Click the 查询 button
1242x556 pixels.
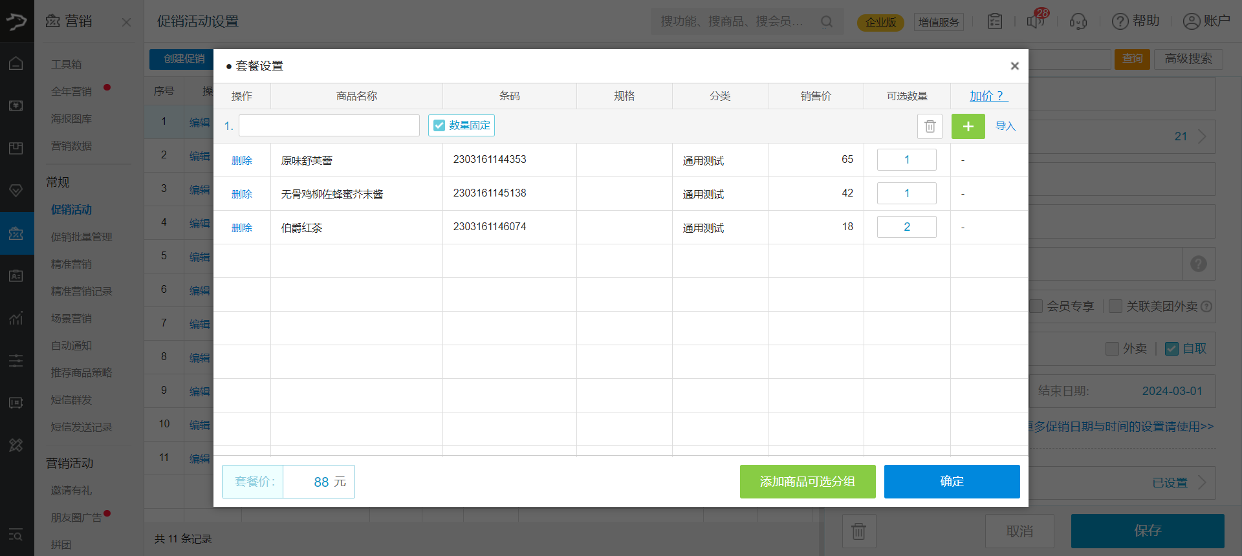tap(1132, 59)
